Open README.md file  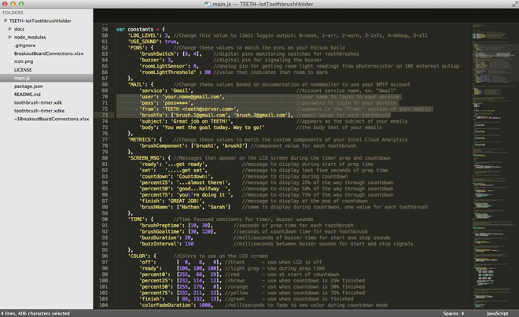(28, 94)
